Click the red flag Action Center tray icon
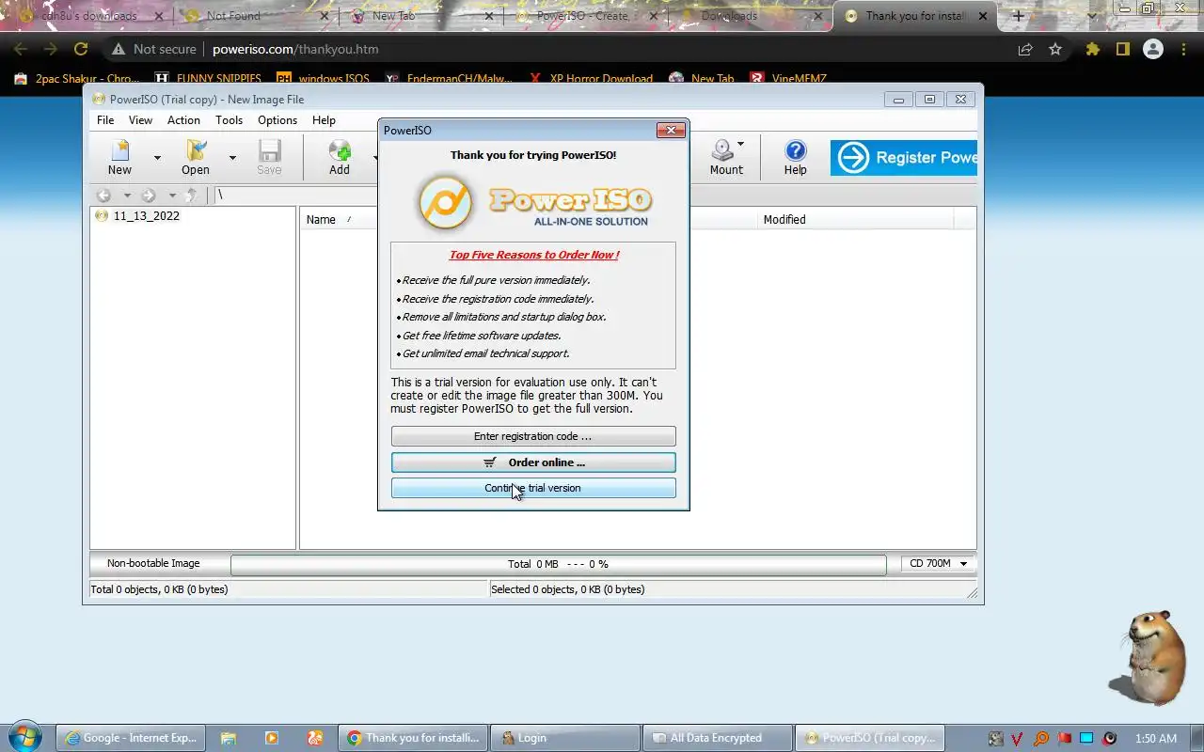 point(1064,739)
